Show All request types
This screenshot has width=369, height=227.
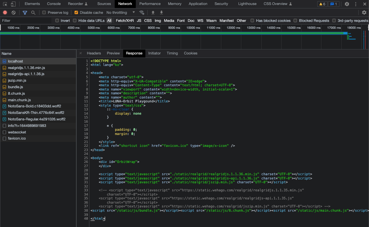pyautogui.click(x=109, y=21)
